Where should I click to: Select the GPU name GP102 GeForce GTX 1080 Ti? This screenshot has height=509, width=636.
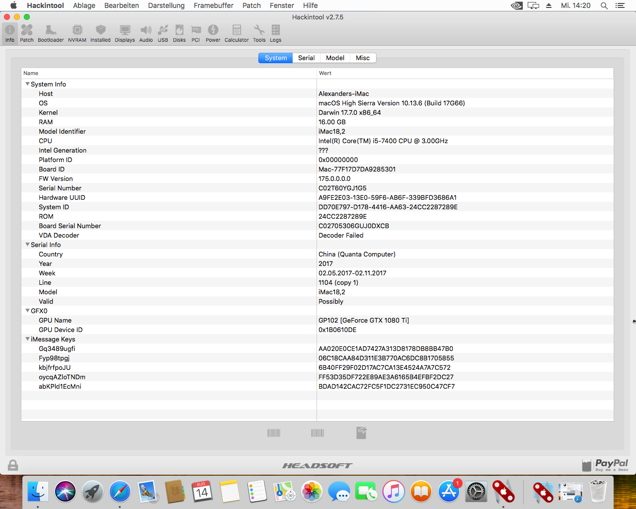click(x=364, y=320)
